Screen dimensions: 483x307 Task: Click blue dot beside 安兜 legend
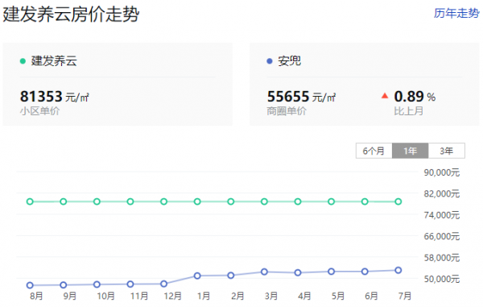270,61
